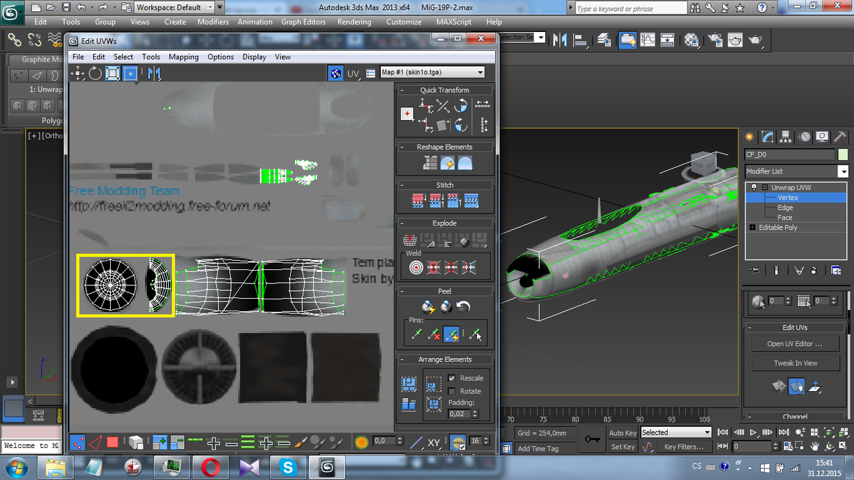Viewport: 854px width, 480px height.
Task: Click the Quick Peel icon in Peel panel
Action: 428,306
